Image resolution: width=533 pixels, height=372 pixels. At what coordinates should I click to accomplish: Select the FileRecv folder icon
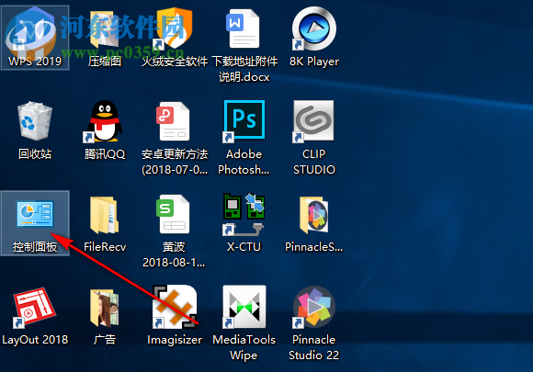point(104,215)
